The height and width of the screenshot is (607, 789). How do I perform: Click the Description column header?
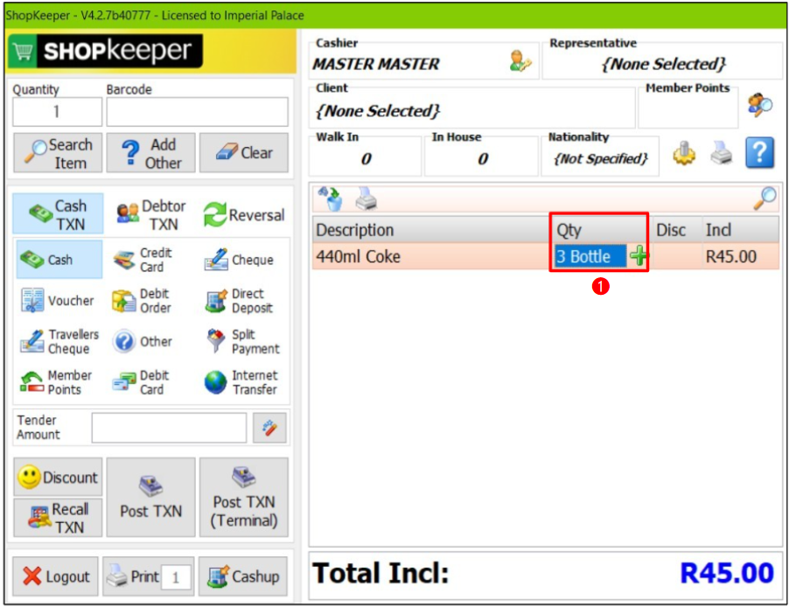(432, 230)
